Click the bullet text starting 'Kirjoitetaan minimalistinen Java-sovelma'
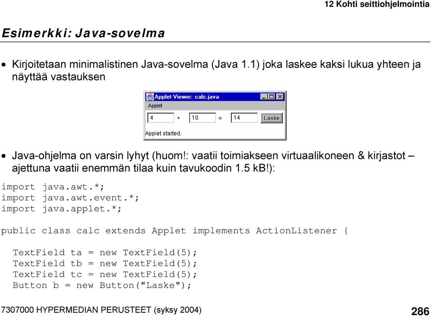The width and height of the screenshot is (431, 316). coord(216,70)
